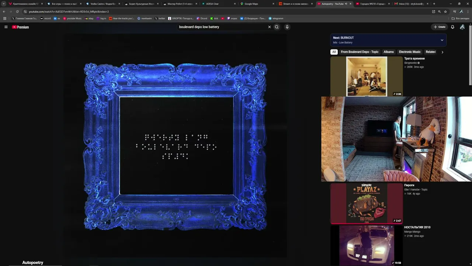Open the Hear the tracks bookmark
This screenshot has width=472, height=266.
click(x=122, y=18)
